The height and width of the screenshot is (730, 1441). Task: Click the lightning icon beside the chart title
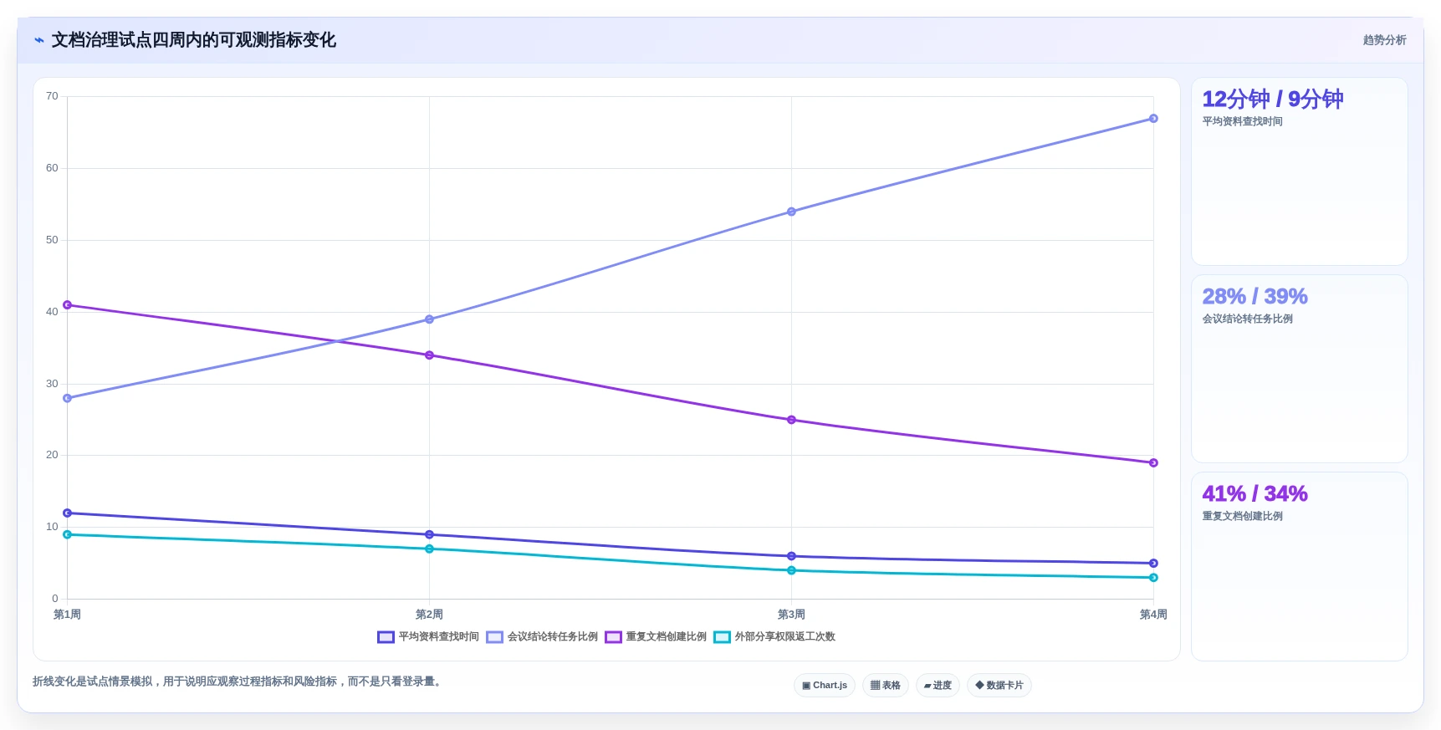pos(39,40)
